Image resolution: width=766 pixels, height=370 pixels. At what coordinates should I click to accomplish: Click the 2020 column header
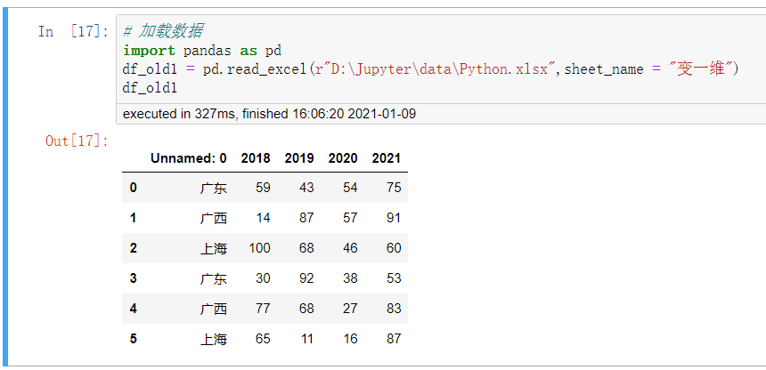click(343, 158)
